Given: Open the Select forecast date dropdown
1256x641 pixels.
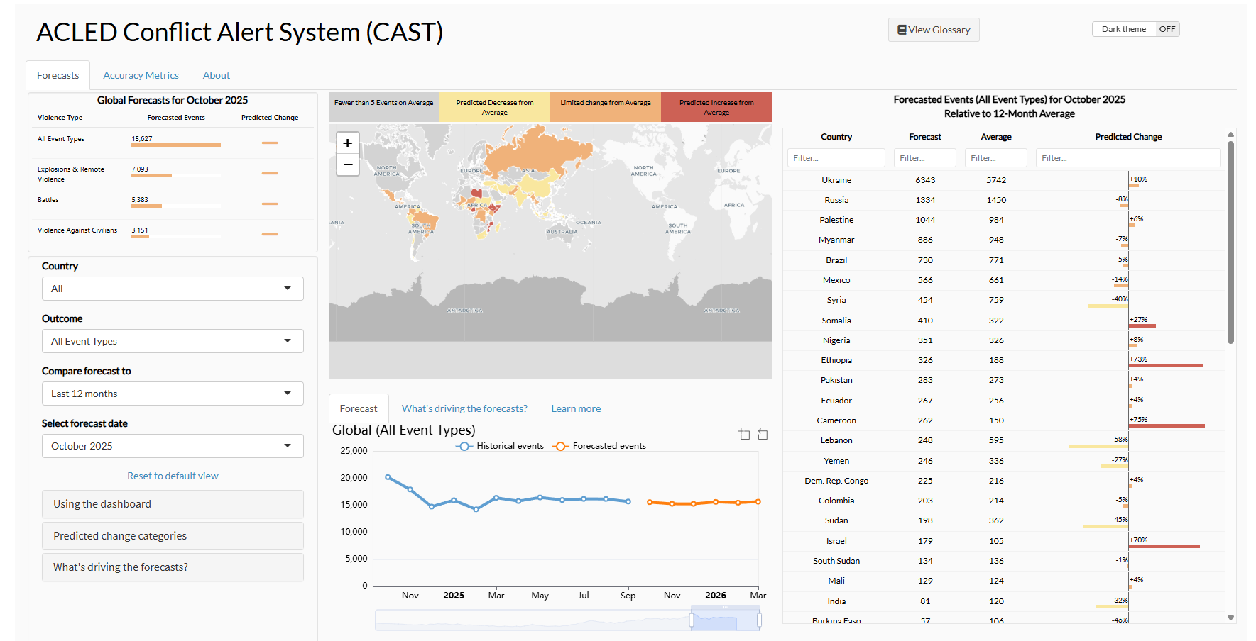Looking at the screenshot, I should point(173,446).
